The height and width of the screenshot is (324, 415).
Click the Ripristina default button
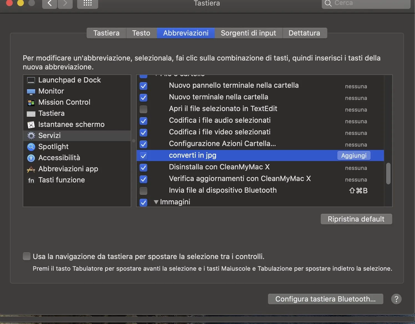pyautogui.click(x=356, y=219)
